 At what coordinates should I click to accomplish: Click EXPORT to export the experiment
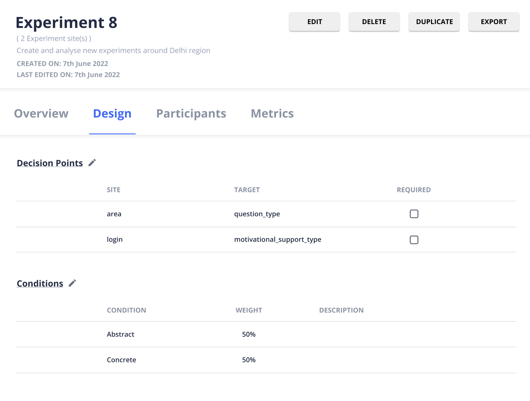click(x=493, y=22)
